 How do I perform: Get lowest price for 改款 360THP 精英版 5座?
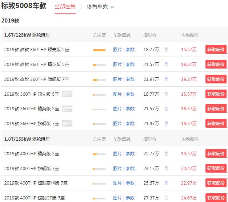click(216, 64)
